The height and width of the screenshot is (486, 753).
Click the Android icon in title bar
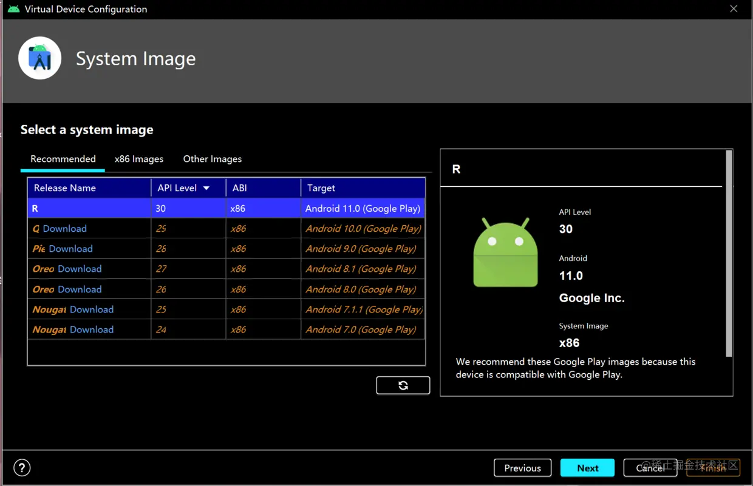tap(13, 9)
